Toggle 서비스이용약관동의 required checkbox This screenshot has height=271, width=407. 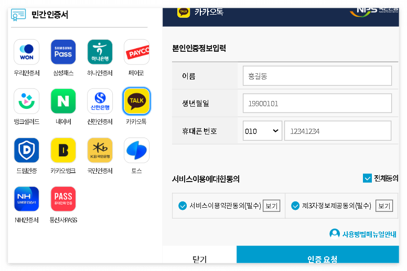183,206
